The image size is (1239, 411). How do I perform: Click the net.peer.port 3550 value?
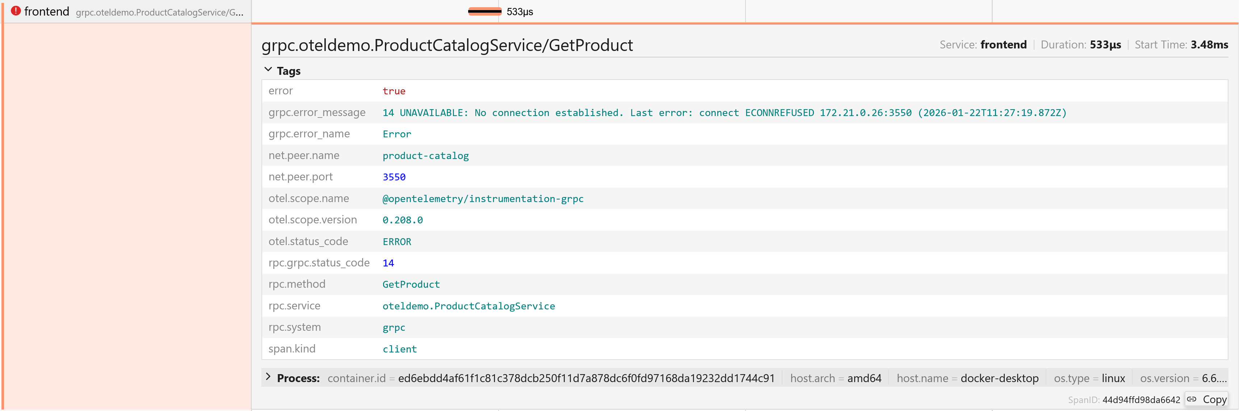(x=394, y=177)
